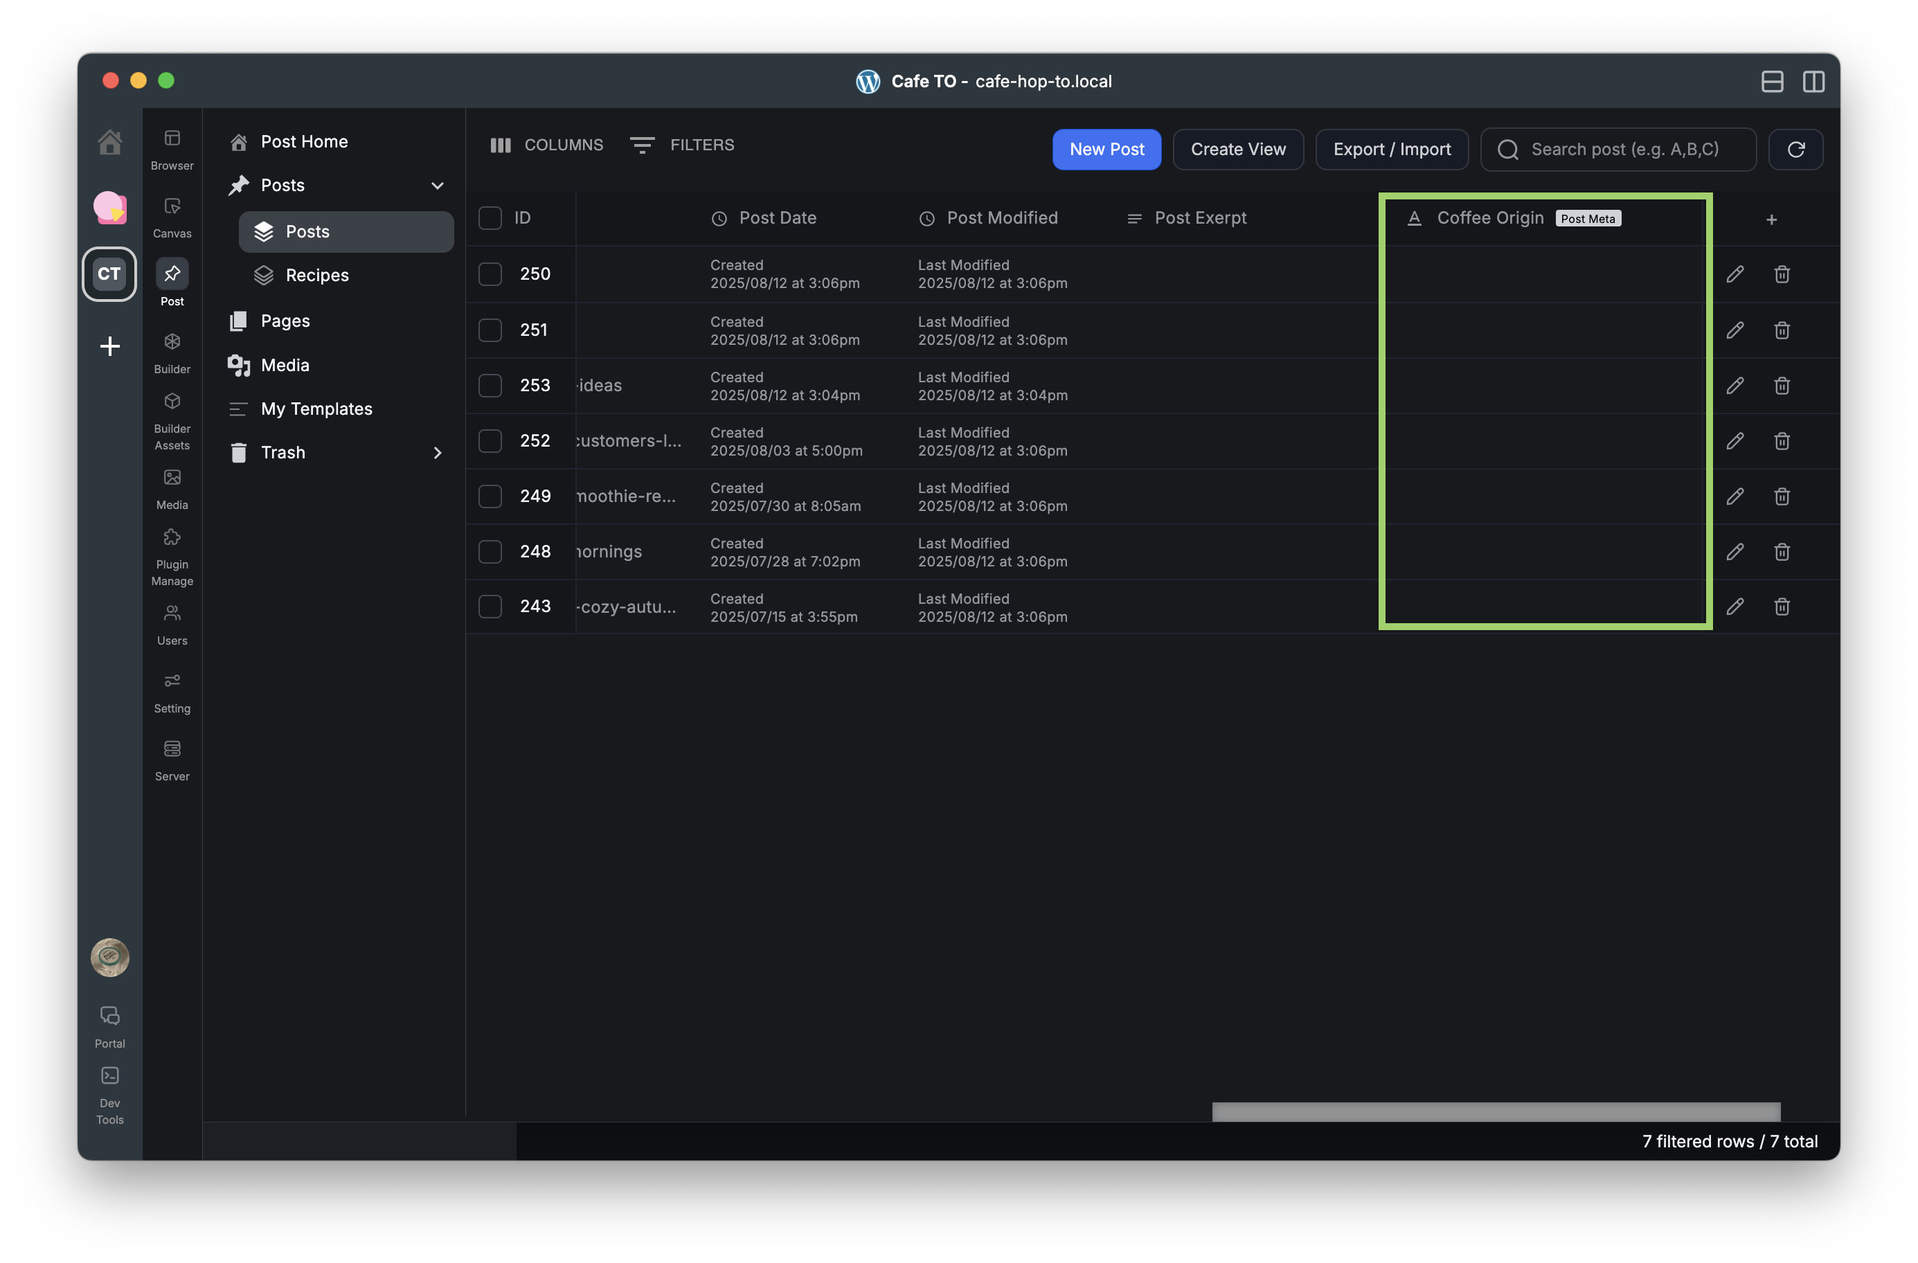Select the checkbox on row 243

tap(490, 606)
